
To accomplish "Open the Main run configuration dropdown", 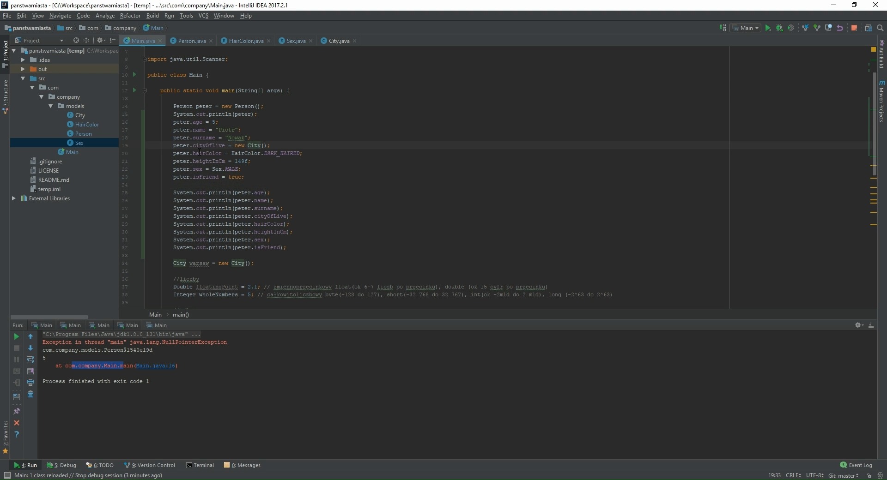I will pyautogui.click(x=746, y=28).
